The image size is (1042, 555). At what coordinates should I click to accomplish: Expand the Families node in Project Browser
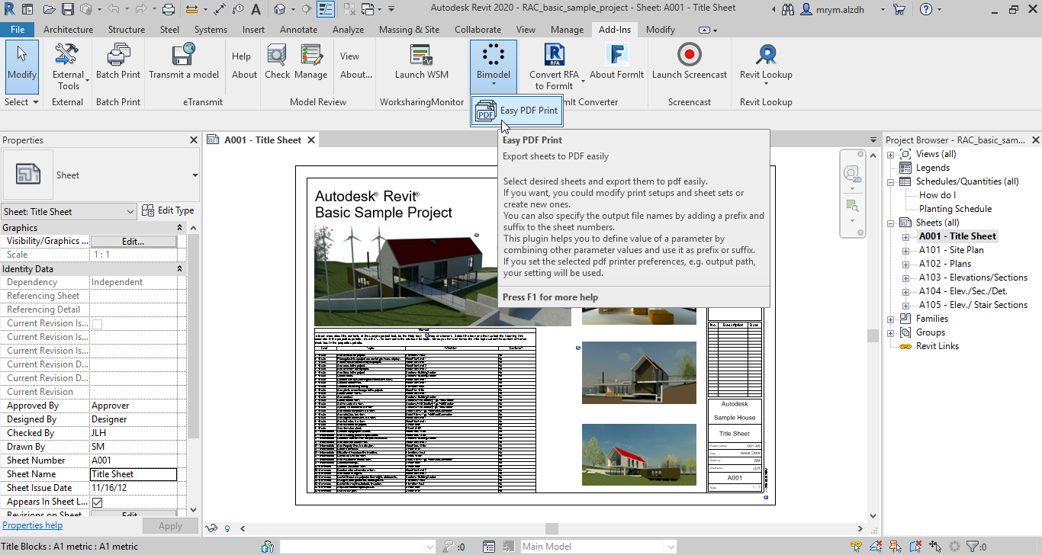891,319
